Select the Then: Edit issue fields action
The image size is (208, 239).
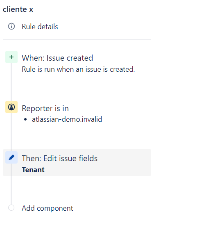(59, 158)
